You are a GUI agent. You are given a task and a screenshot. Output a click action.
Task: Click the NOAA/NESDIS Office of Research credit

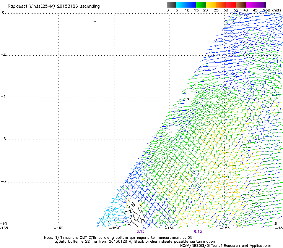(225, 246)
